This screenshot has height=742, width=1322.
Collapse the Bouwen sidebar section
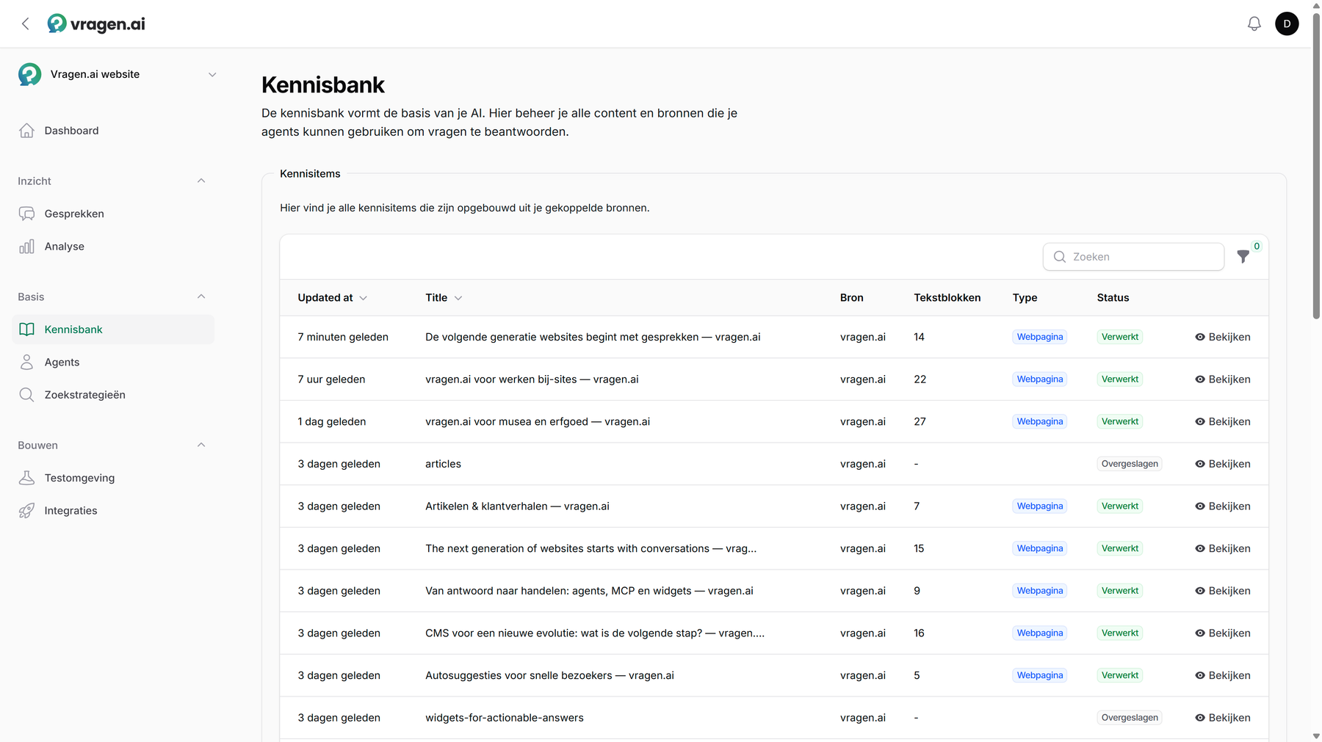click(x=201, y=445)
